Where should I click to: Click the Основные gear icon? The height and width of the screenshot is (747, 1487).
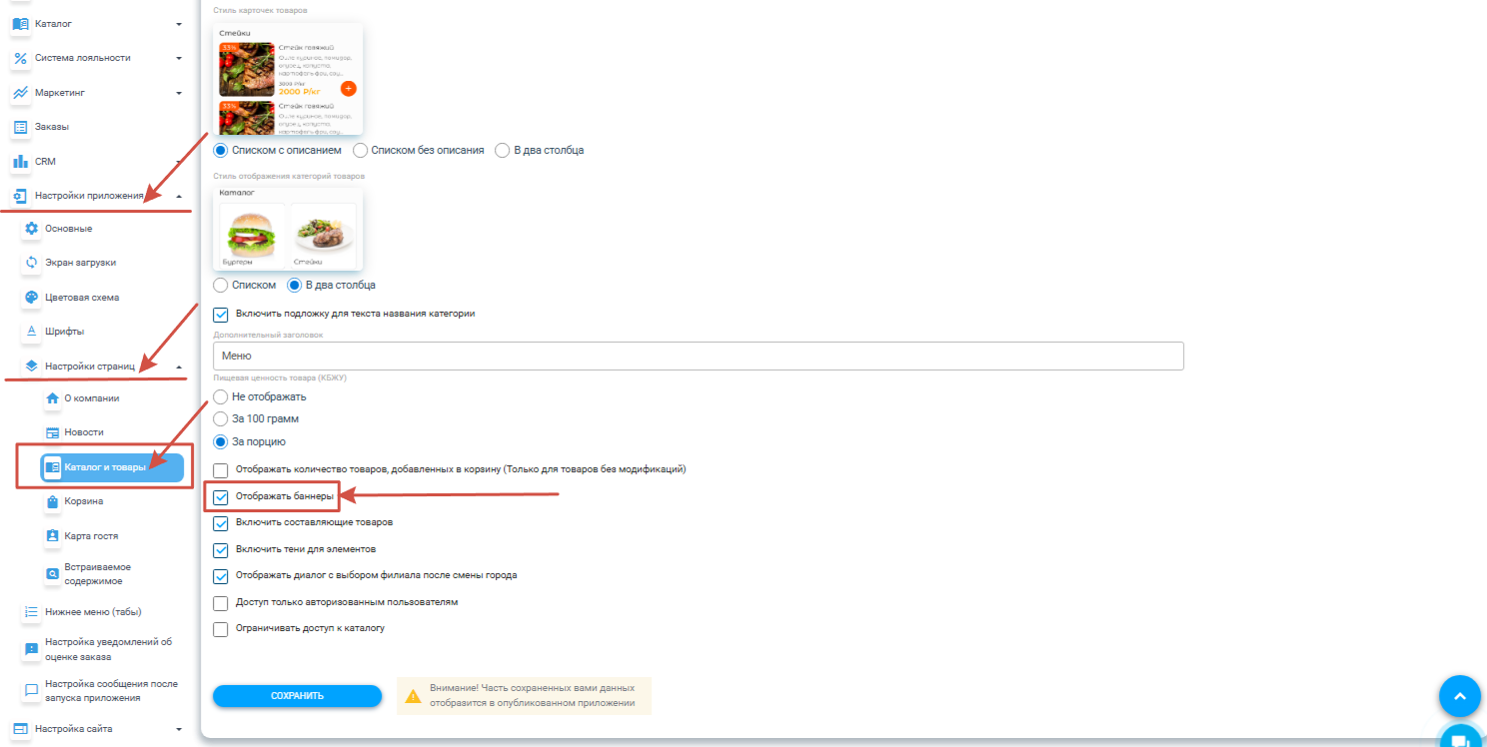coord(31,229)
